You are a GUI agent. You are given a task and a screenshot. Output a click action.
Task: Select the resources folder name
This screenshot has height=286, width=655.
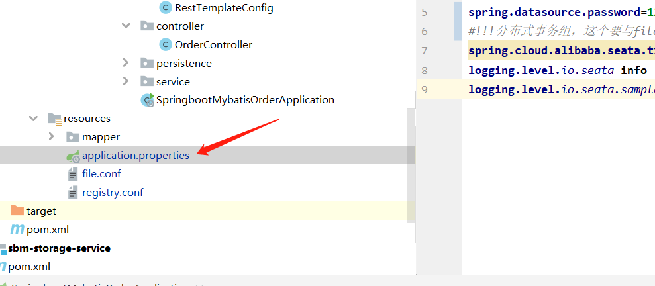pyautogui.click(x=87, y=119)
